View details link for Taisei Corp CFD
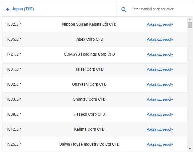Screen dimensions: 194x153 pos(160,69)
